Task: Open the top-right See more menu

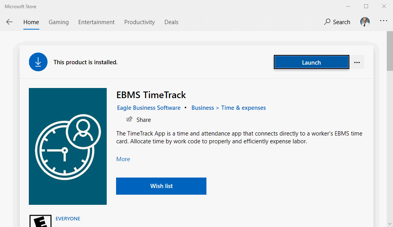Action: point(384,21)
